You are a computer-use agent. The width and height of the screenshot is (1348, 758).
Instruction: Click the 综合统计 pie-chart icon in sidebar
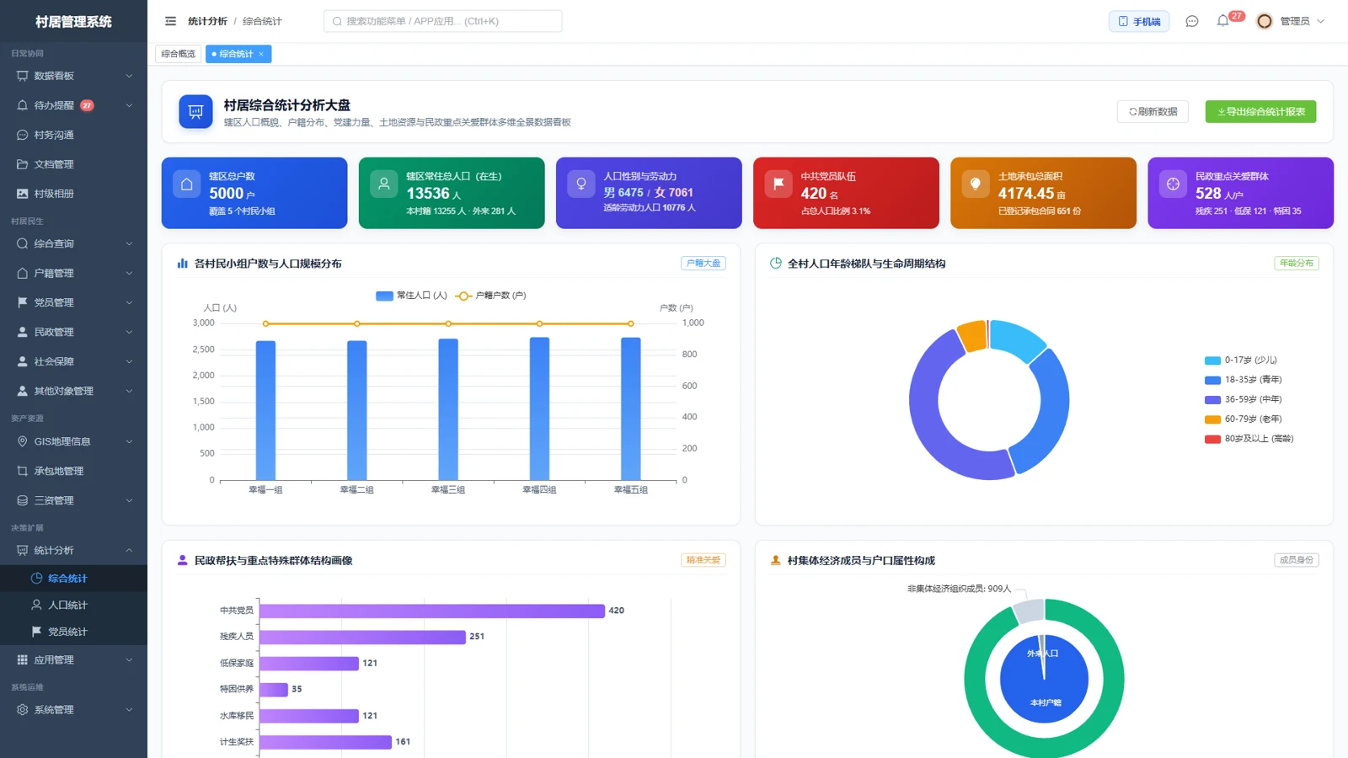point(37,579)
